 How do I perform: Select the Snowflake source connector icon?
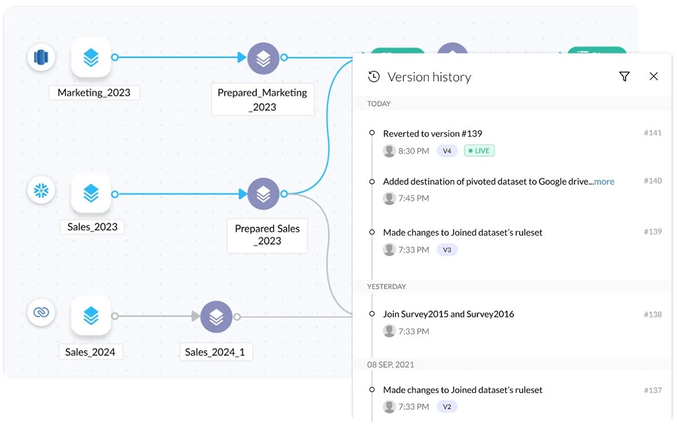tap(41, 191)
